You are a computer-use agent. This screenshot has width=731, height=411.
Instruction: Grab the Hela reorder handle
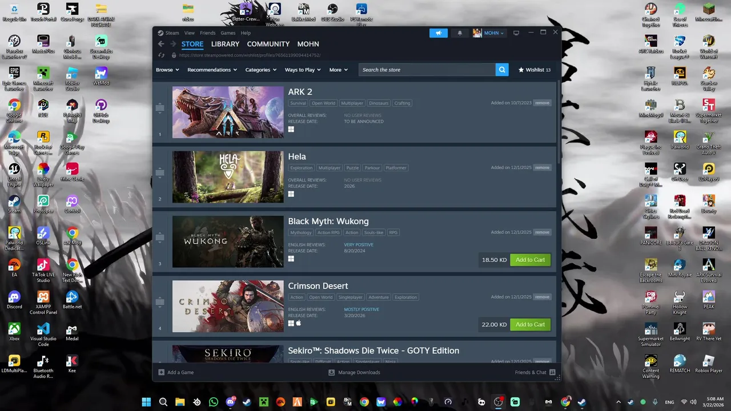[x=160, y=172]
